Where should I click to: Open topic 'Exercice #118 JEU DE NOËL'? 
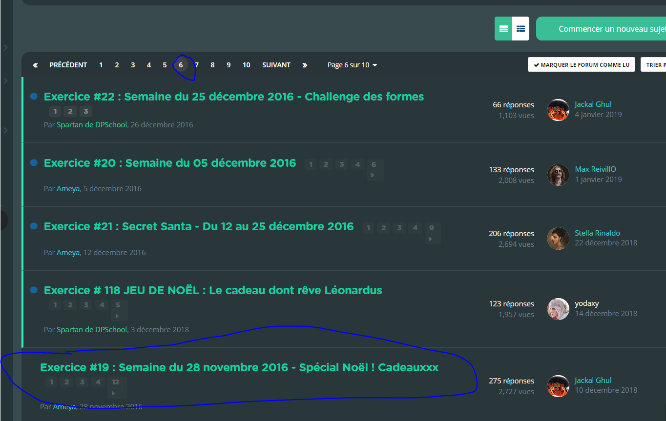coord(213,290)
